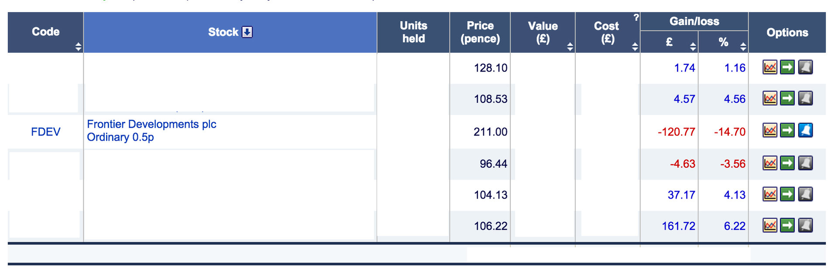The height and width of the screenshot is (274, 838).
Task: Click the green arrow icon in FDEV row
Action: (787, 130)
